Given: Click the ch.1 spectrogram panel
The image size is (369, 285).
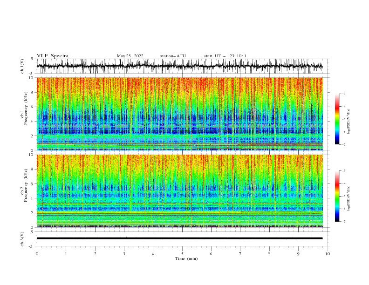Looking at the screenshot, I should point(179,114).
